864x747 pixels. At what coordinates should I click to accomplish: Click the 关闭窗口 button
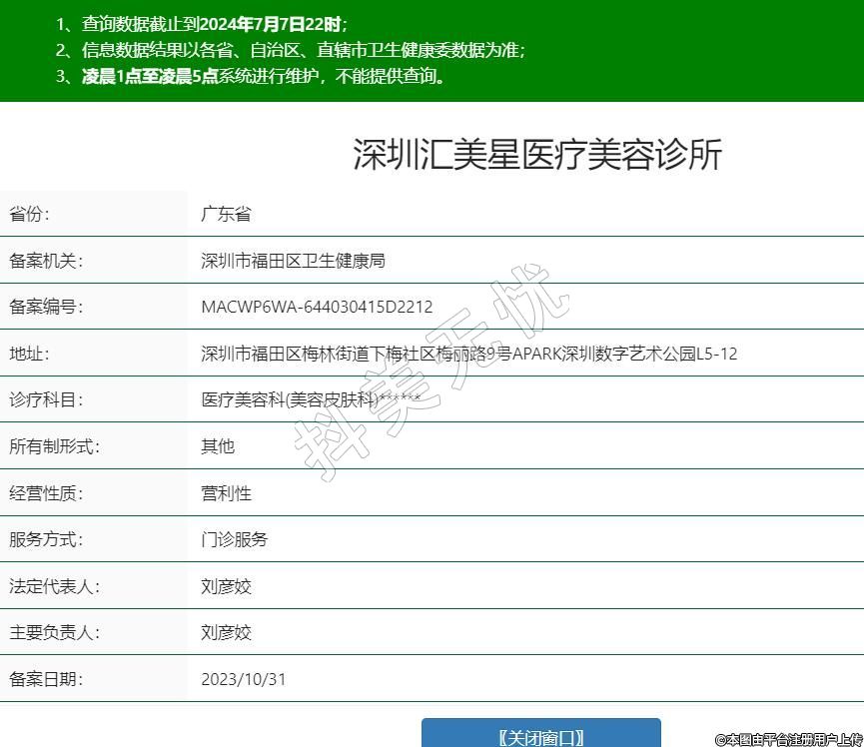540,736
